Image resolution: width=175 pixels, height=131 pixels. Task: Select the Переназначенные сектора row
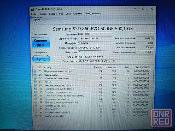(91, 71)
